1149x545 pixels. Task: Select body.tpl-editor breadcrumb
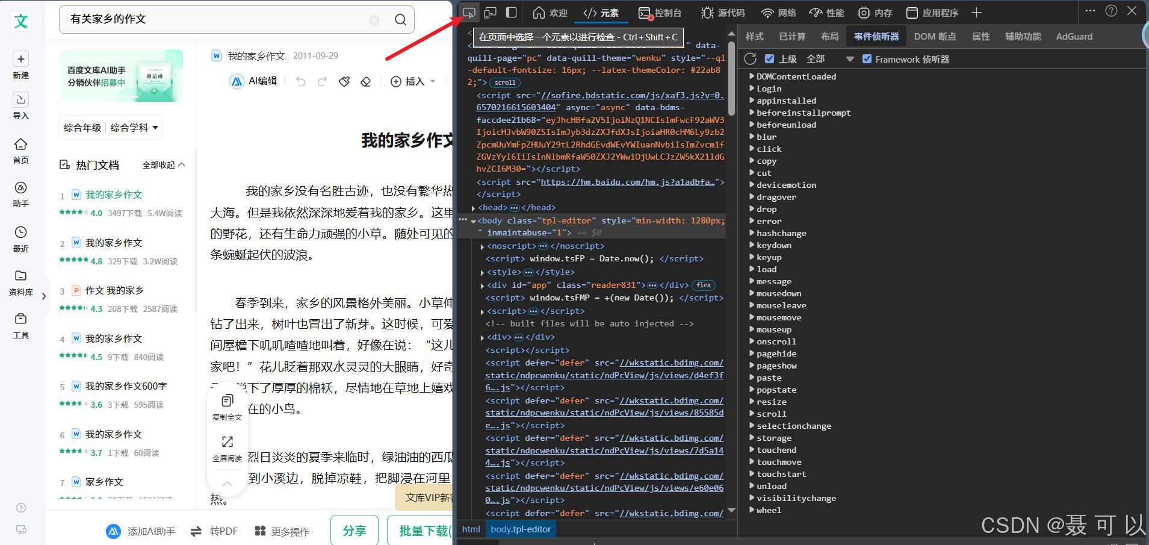click(521, 529)
